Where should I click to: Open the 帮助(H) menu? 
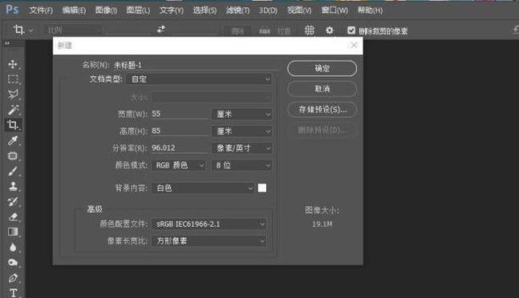coord(370,10)
